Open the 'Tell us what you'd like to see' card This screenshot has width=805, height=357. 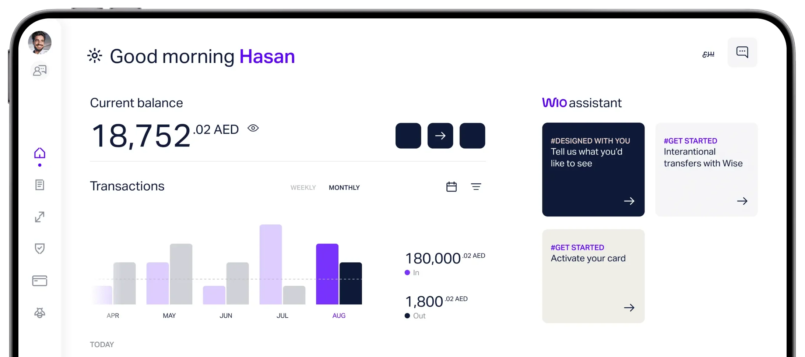pyautogui.click(x=593, y=169)
